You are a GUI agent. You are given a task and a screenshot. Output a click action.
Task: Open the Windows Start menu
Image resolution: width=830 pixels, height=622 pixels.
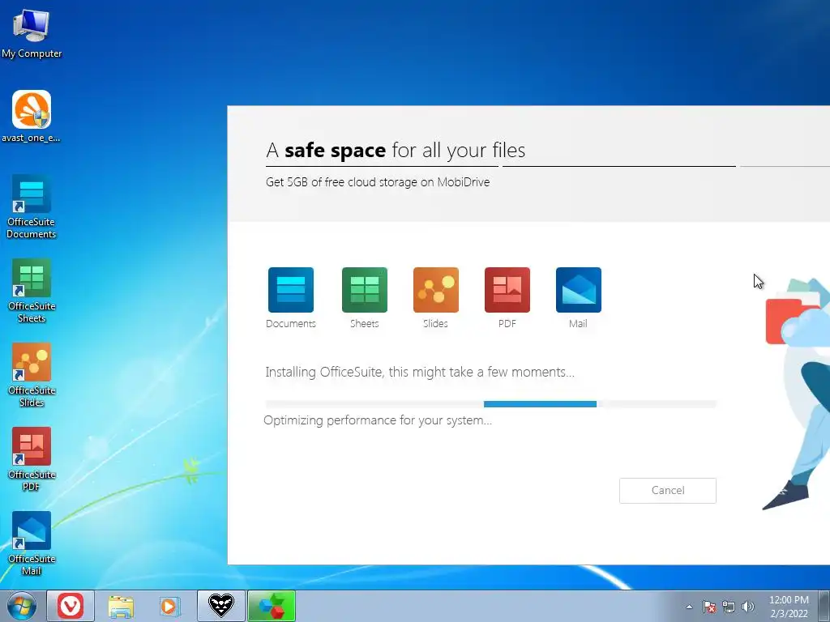pos(22,606)
